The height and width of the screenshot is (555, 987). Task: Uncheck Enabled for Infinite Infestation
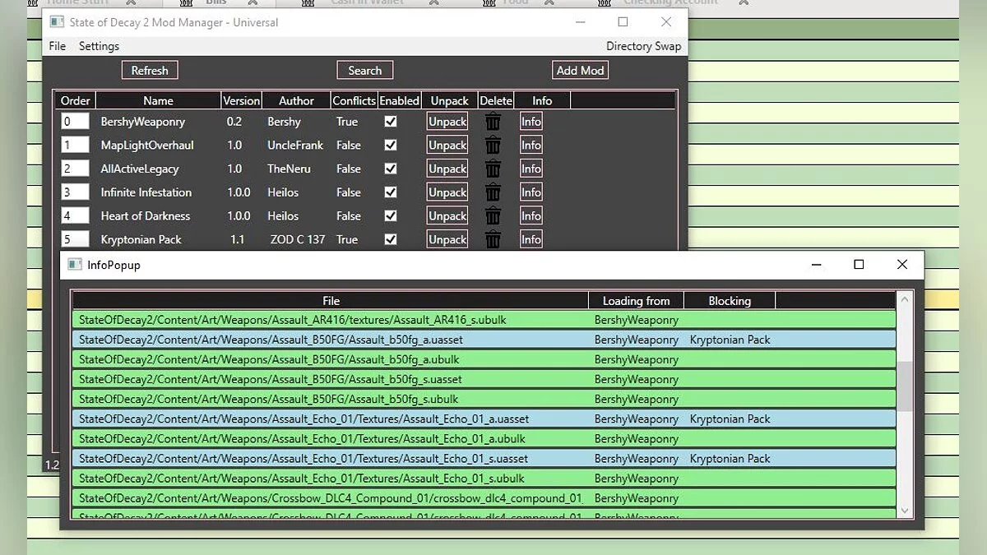click(x=391, y=192)
